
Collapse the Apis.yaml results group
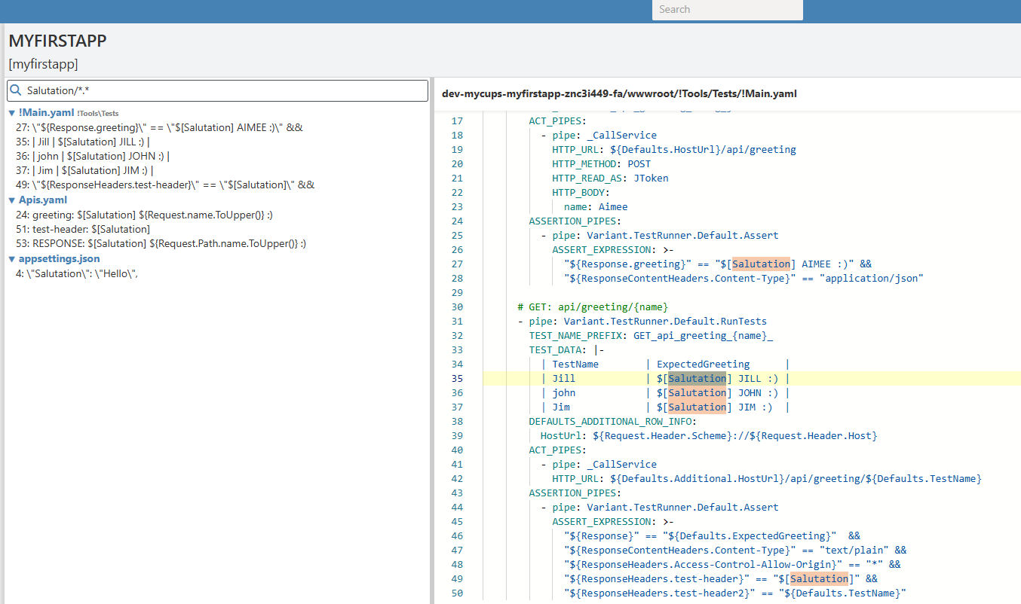coord(12,200)
